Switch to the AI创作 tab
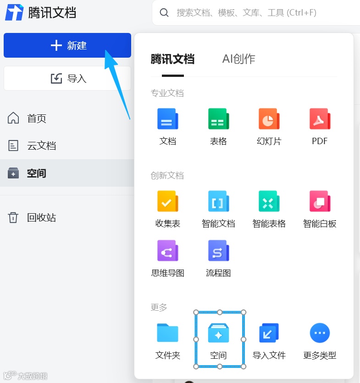This screenshot has height=383, width=360. click(x=238, y=59)
